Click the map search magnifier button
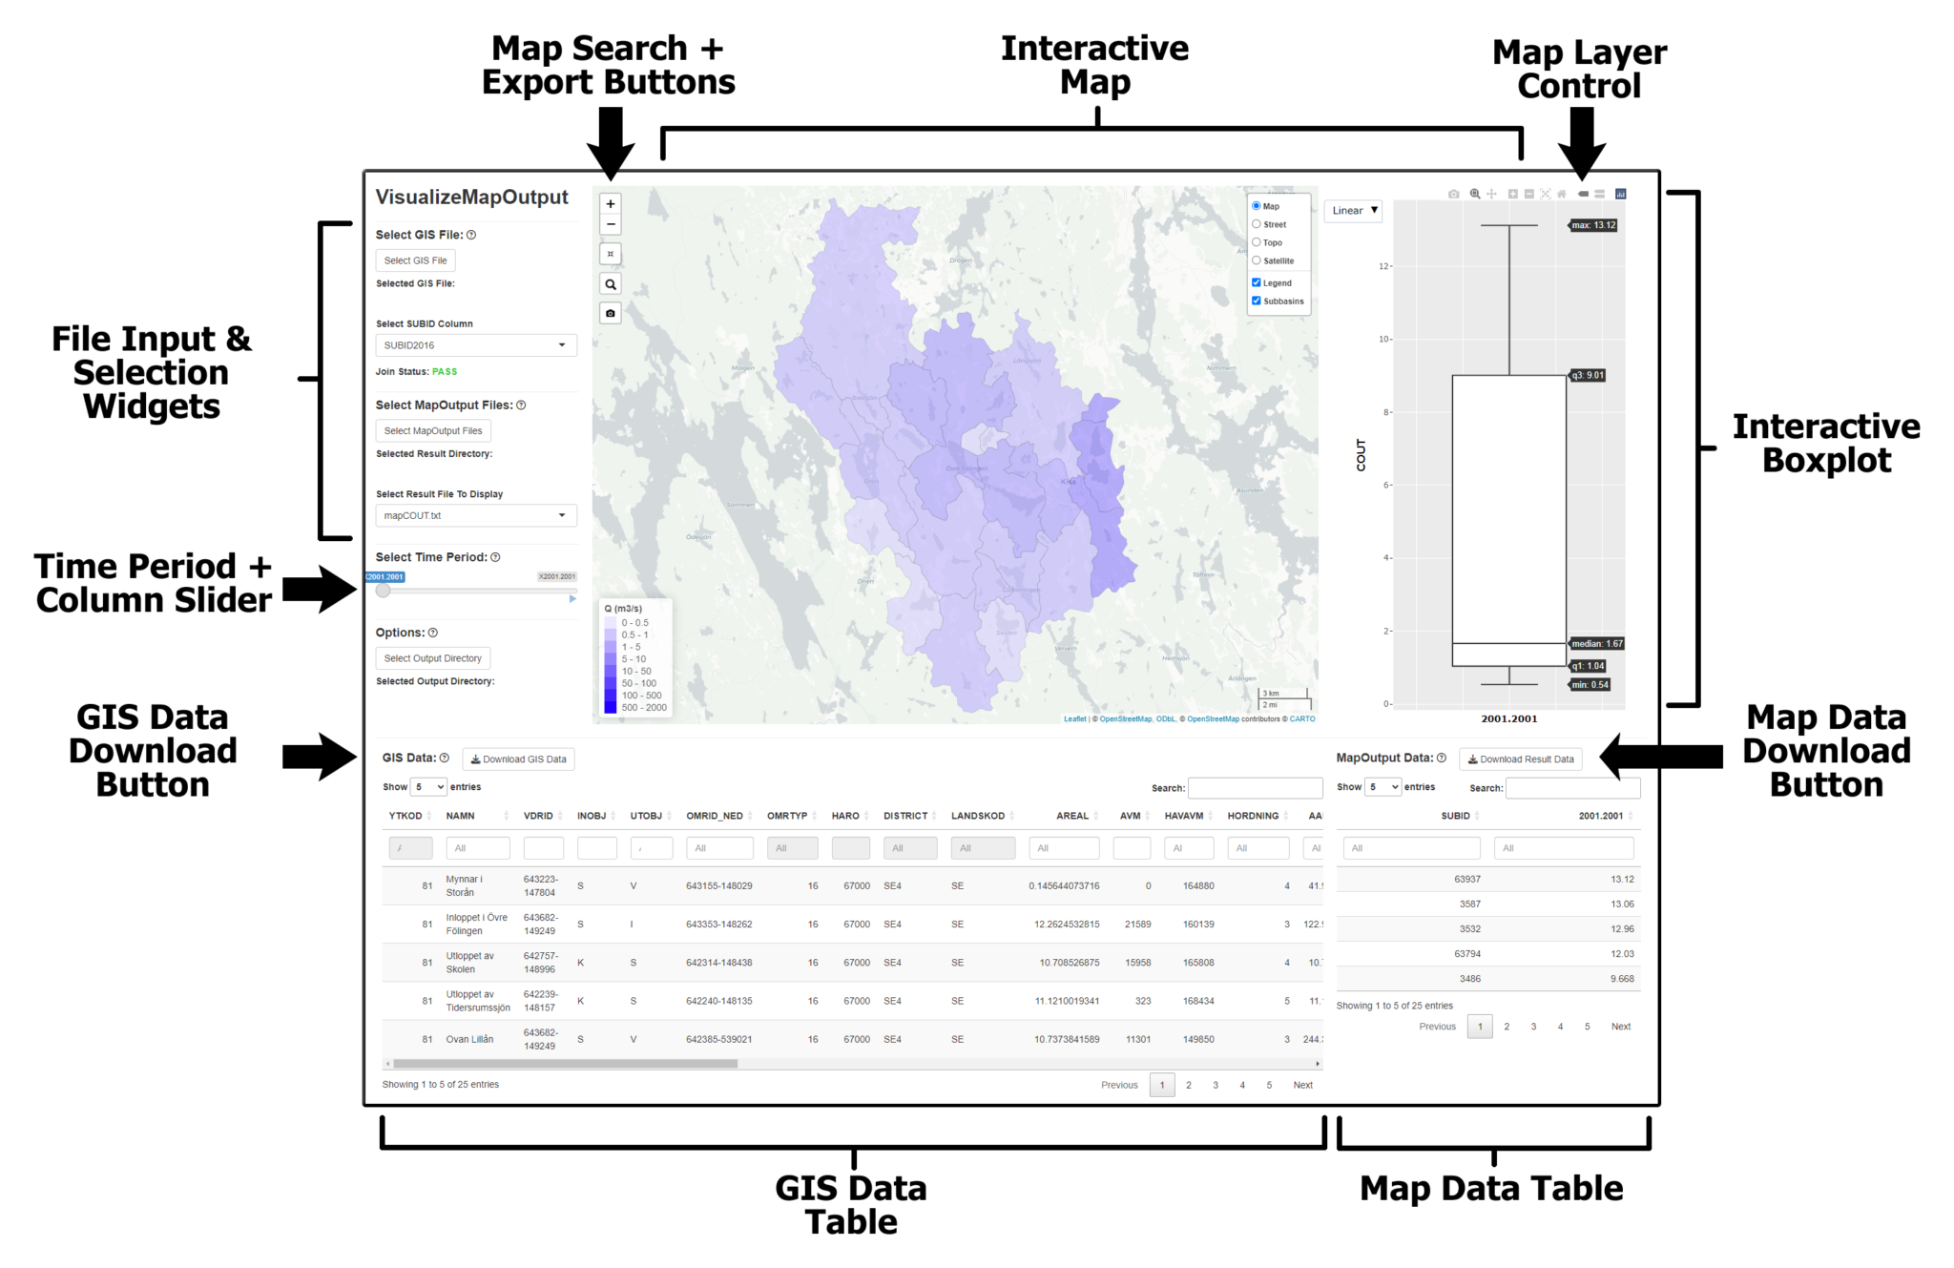The image size is (1954, 1268). (x=611, y=284)
